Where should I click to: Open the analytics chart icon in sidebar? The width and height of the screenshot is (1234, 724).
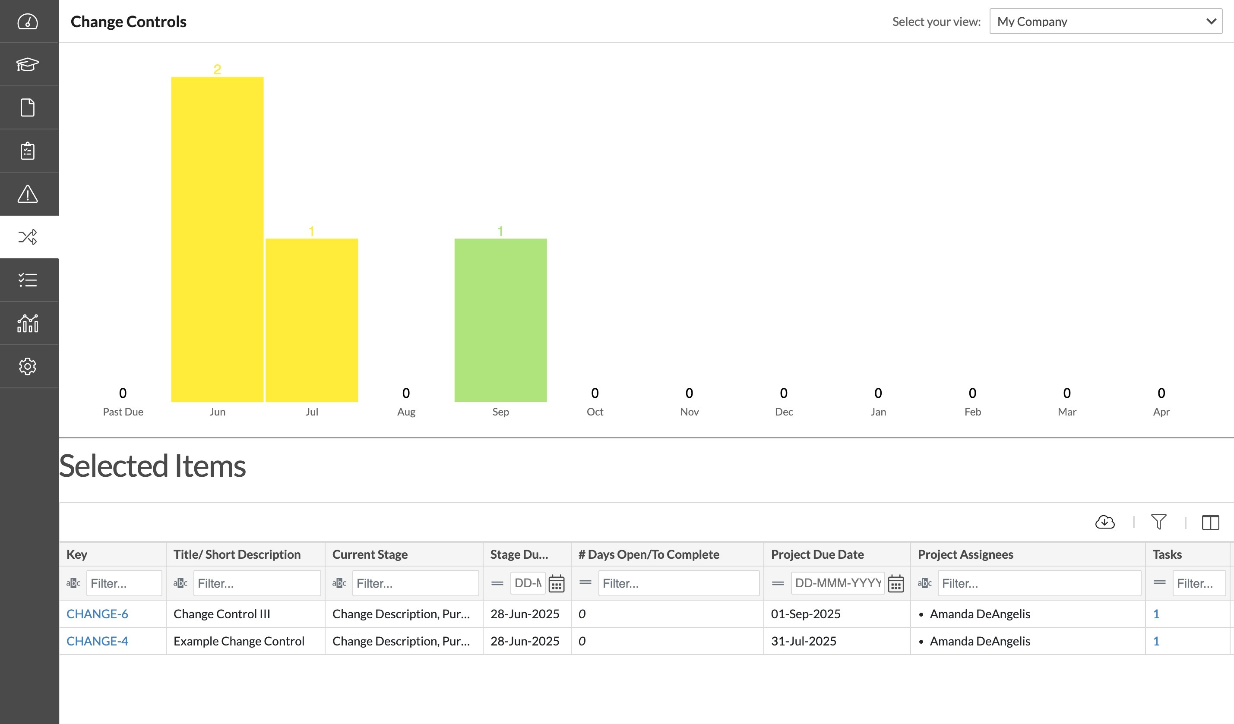(28, 323)
